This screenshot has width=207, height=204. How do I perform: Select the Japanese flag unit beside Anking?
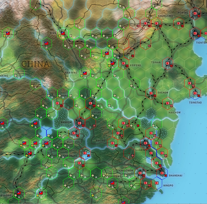click(x=113, y=143)
